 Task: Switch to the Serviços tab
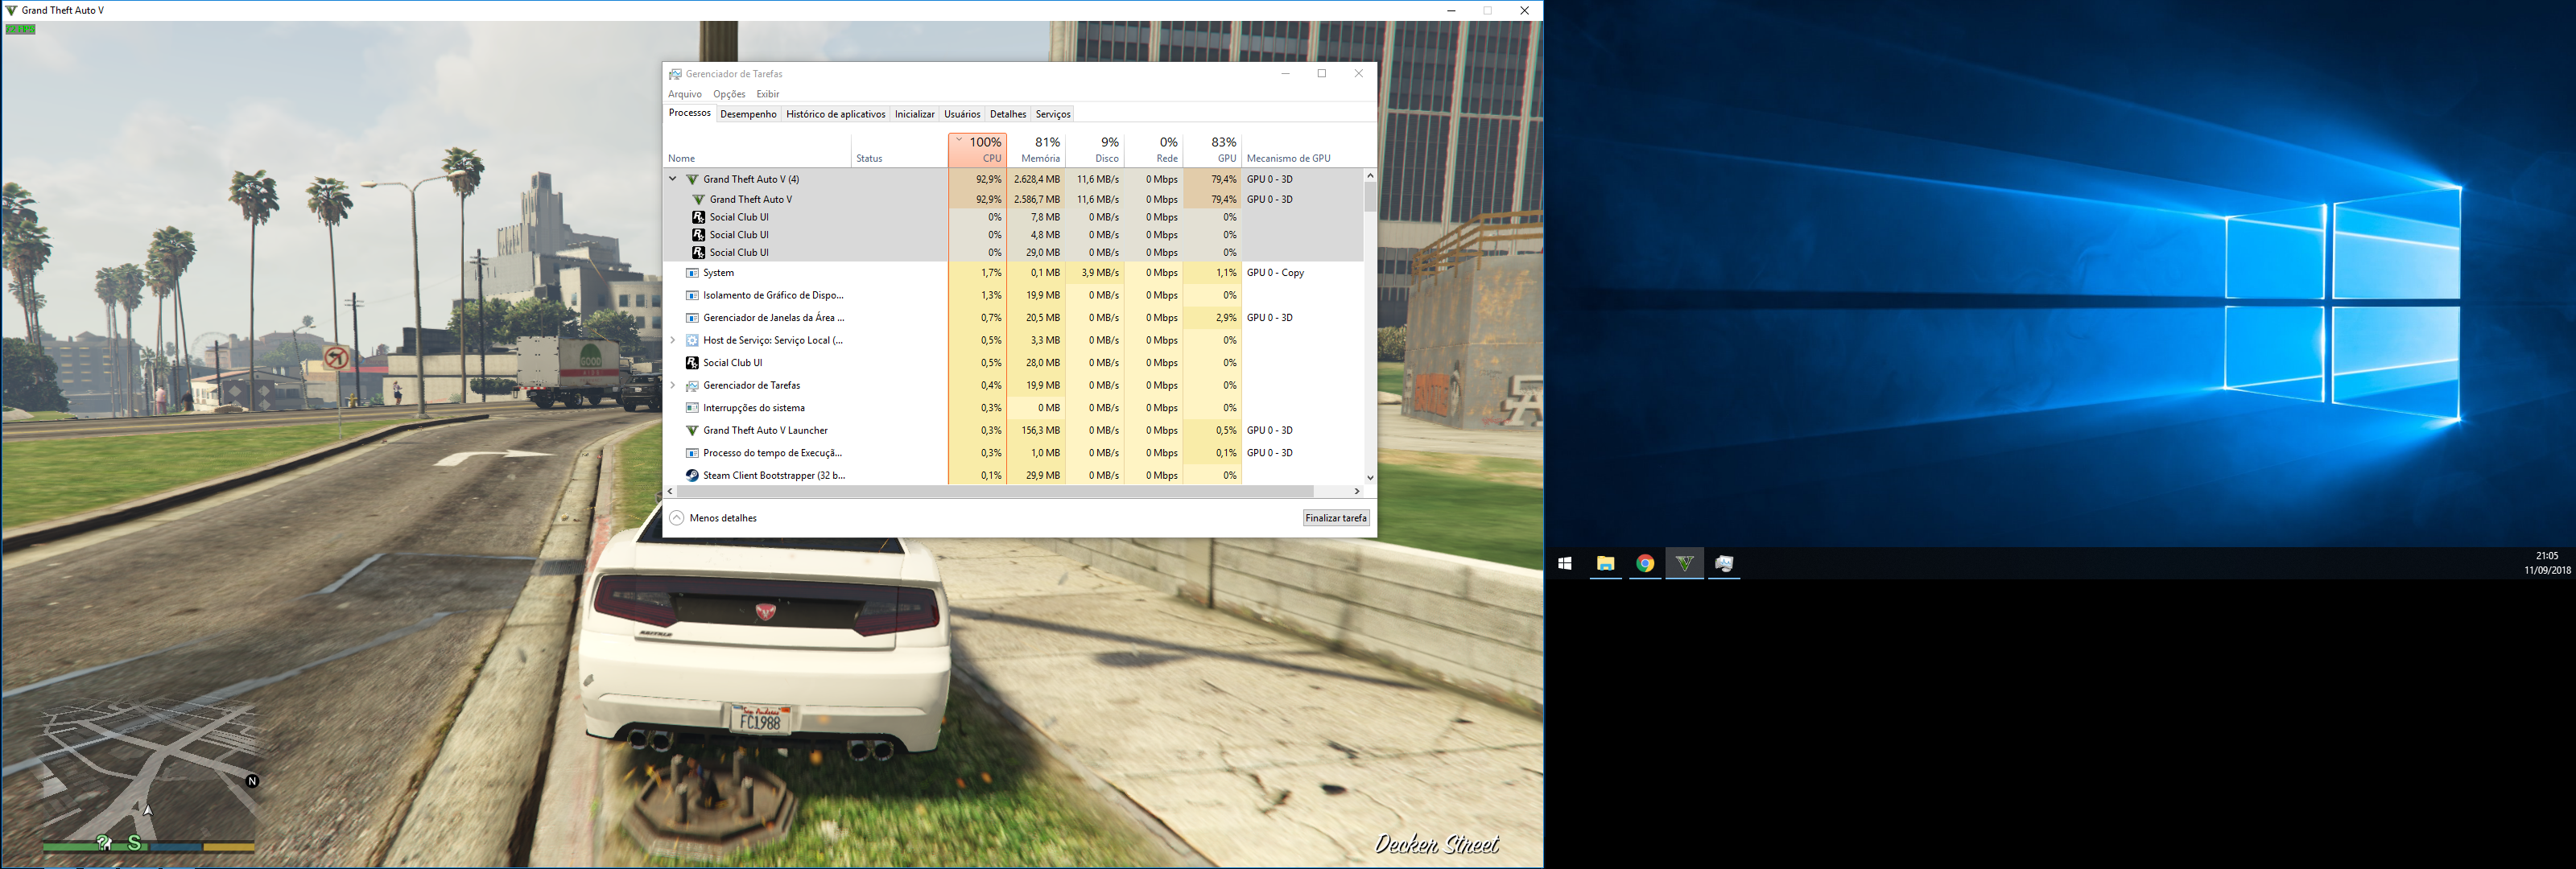click(x=1053, y=114)
